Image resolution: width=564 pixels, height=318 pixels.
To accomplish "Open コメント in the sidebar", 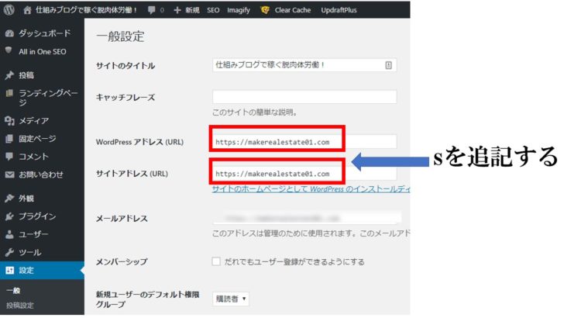I will (x=33, y=157).
